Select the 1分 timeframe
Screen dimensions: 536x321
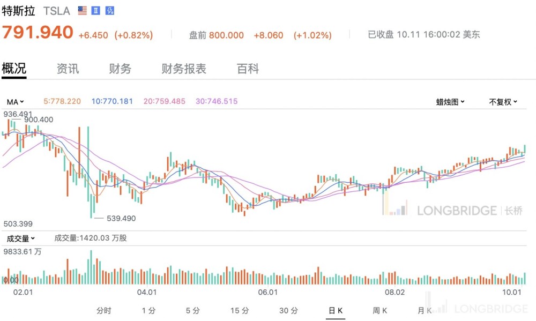point(148,310)
